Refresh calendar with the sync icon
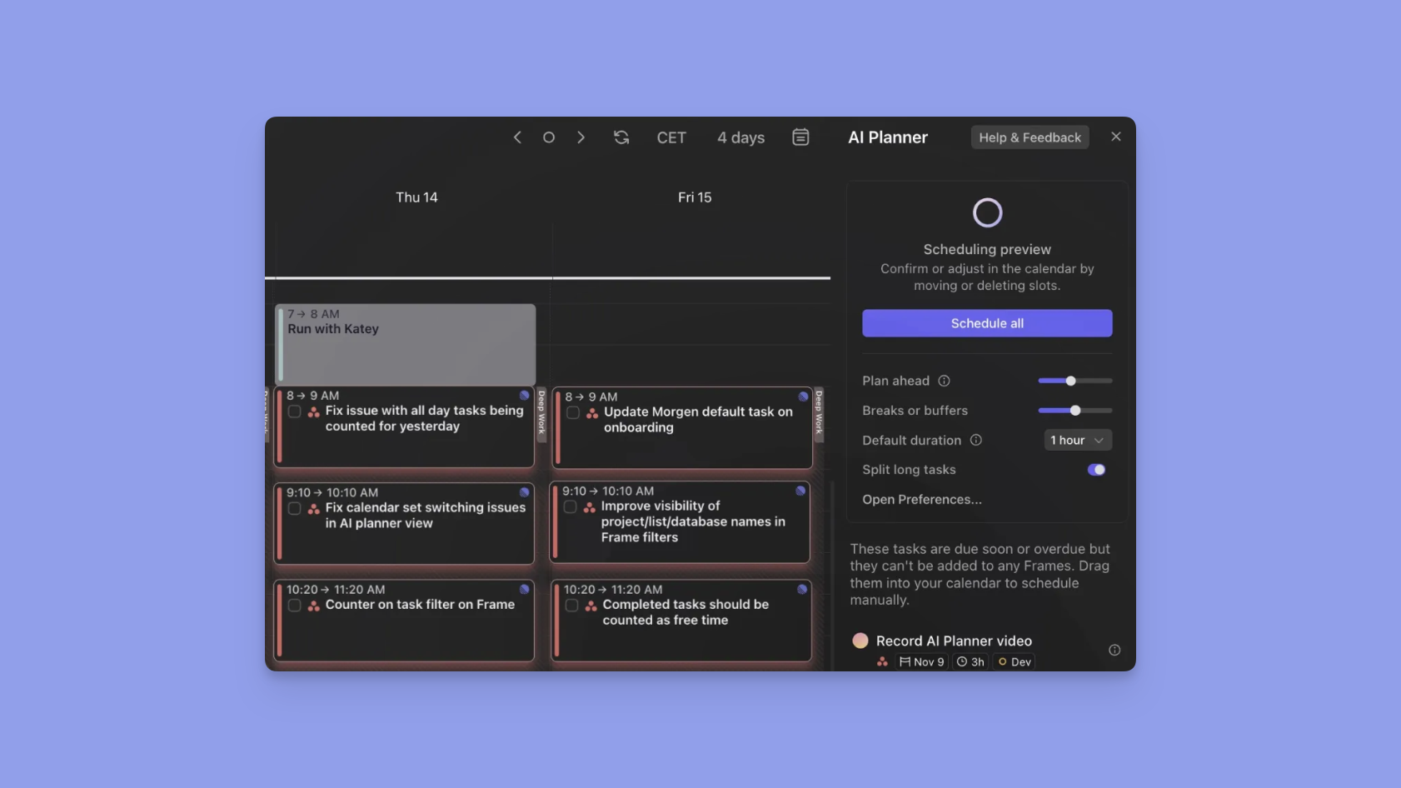 coord(621,137)
